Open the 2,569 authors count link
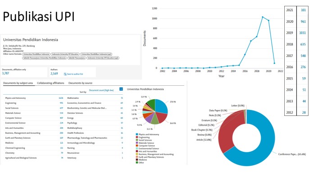The height and width of the screenshot is (176, 314). [54, 74]
